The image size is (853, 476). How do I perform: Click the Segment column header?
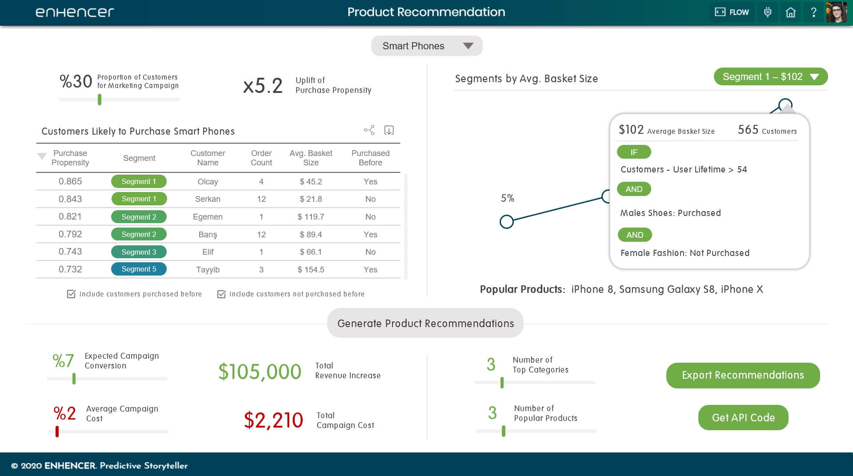coord(139,158)
